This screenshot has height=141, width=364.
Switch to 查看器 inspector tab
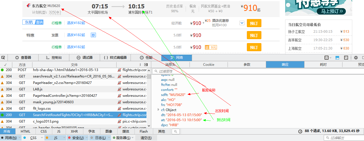pyautogui.click(x=23, y=58)
